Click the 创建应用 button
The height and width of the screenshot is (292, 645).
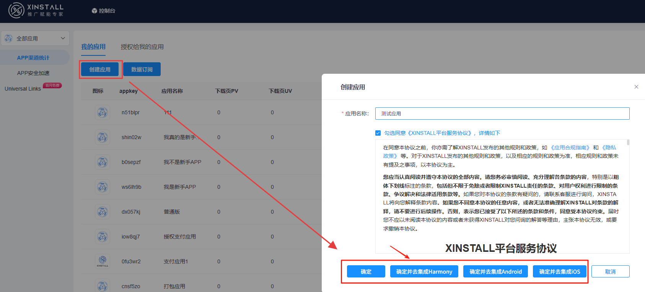tap(100, 69)
